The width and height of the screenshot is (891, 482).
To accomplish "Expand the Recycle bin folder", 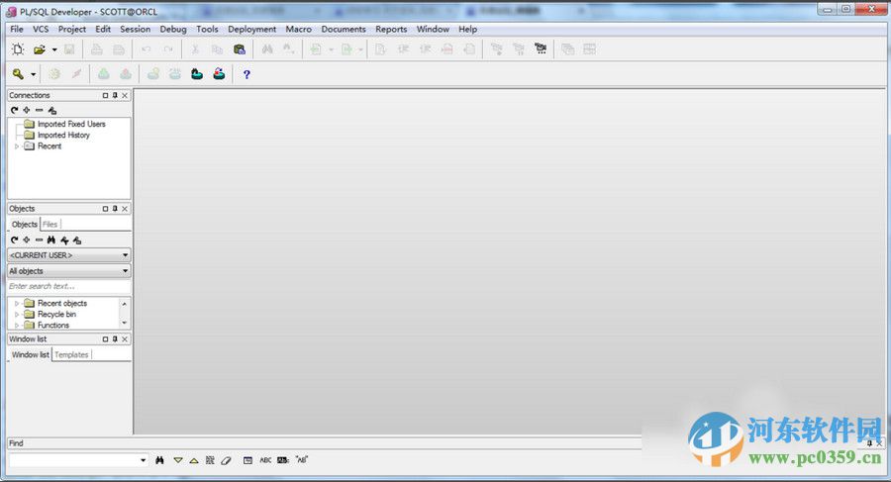I will pyautogui.click(x=17, y=315).
